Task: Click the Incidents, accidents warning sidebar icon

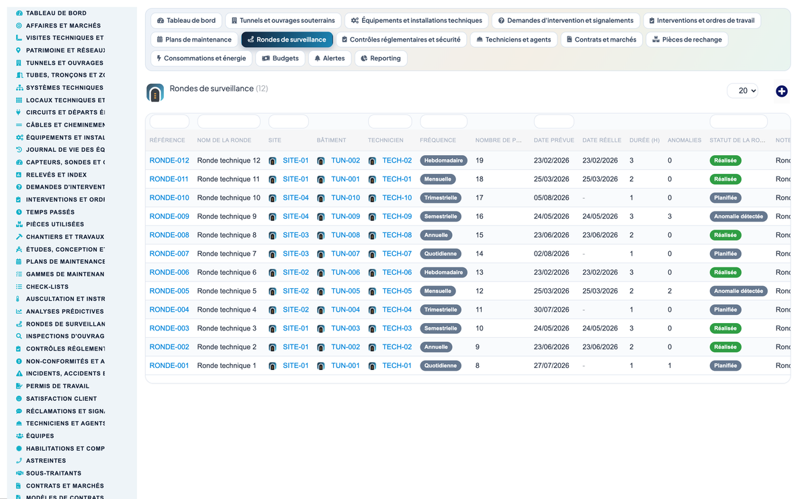Action: coord(19,373)
